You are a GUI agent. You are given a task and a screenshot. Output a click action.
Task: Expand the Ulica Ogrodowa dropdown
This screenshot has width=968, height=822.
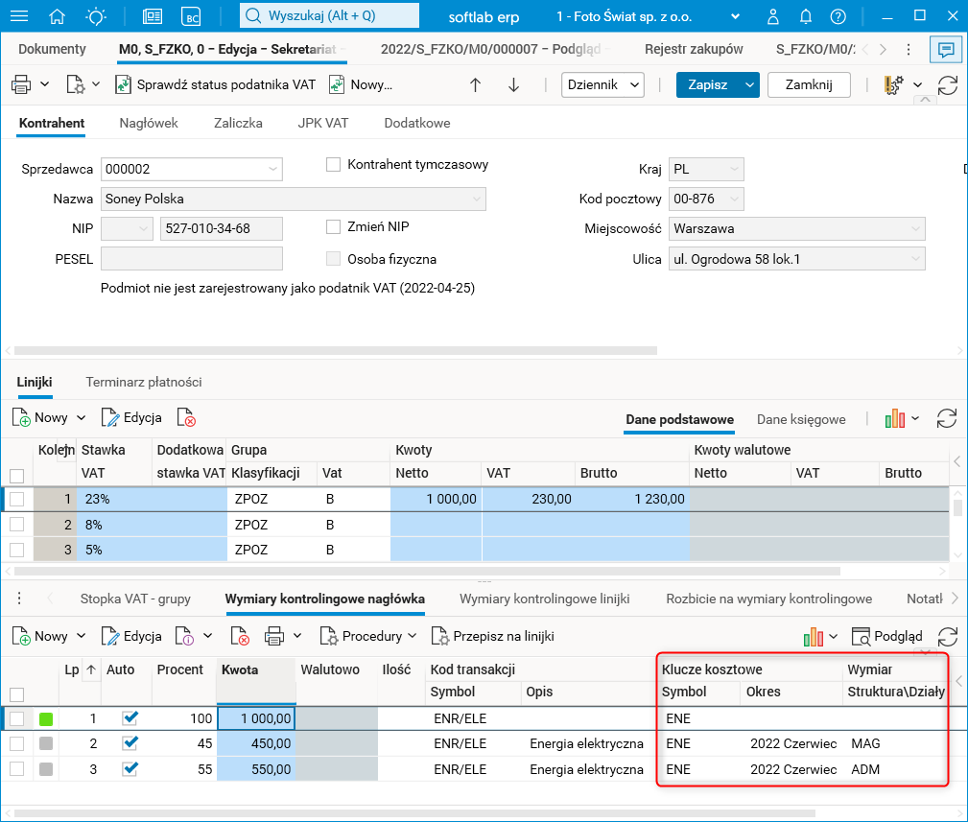915,259
